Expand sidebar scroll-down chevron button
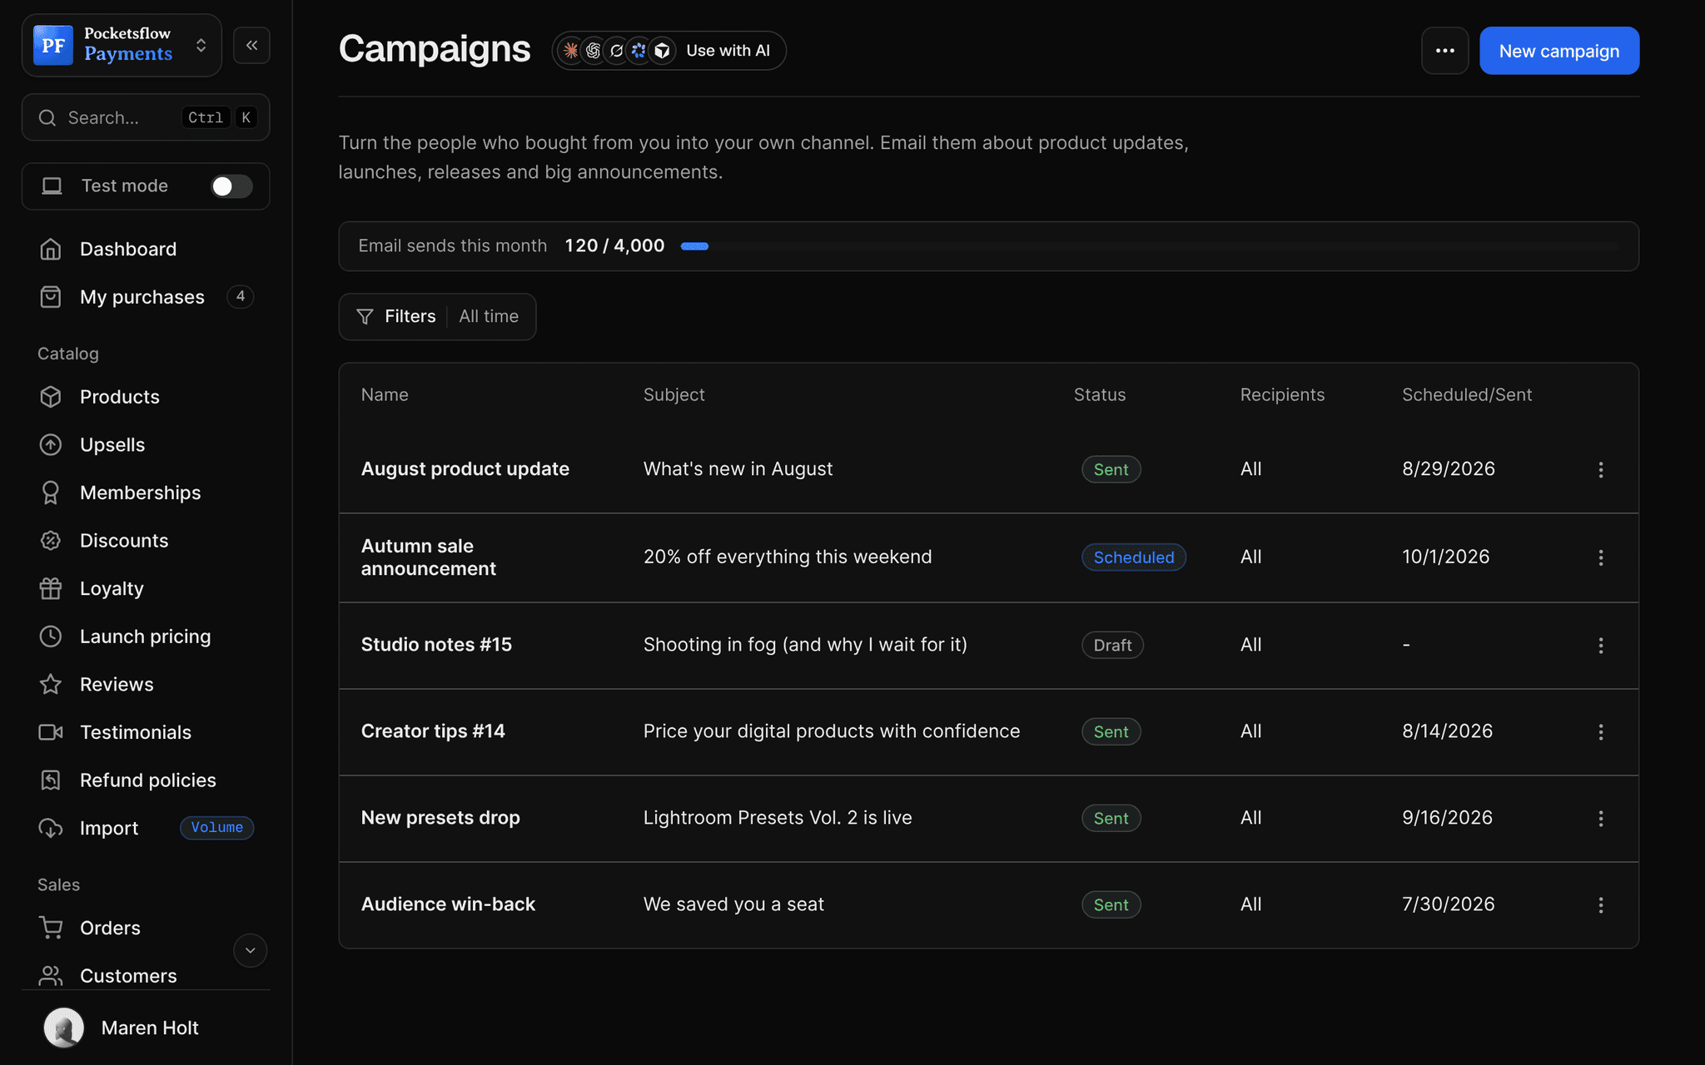The width and height of the screenshot is (1705, 1065). click(x=250, y=950)
